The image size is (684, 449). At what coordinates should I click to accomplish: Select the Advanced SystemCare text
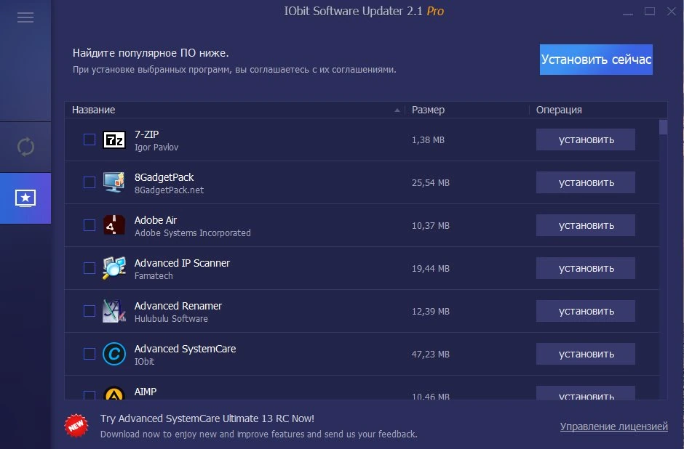[x=185, y=349]
